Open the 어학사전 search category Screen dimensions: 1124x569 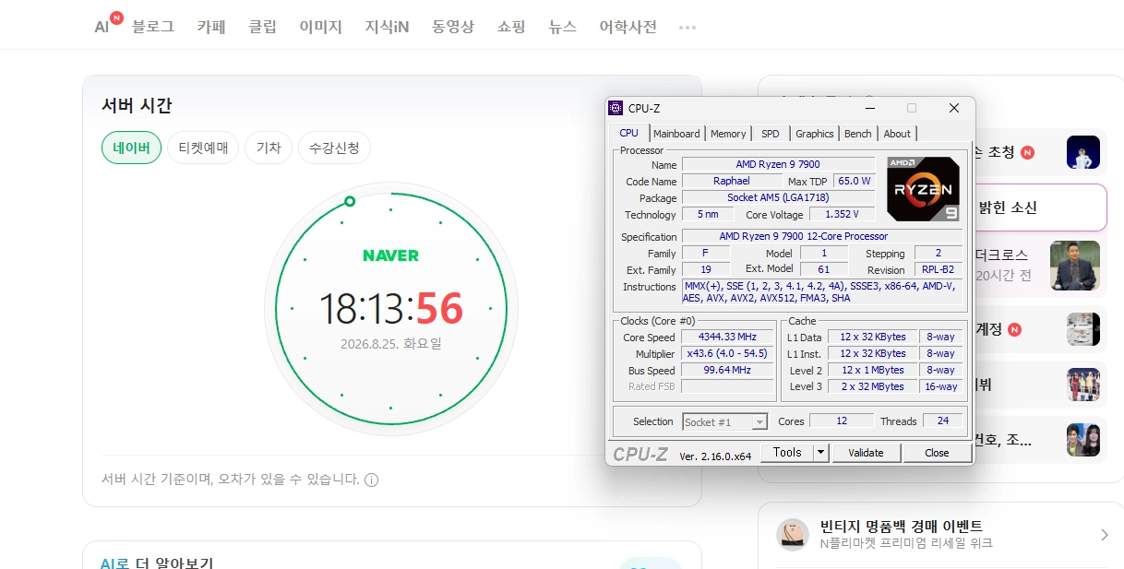pos(628,27)
